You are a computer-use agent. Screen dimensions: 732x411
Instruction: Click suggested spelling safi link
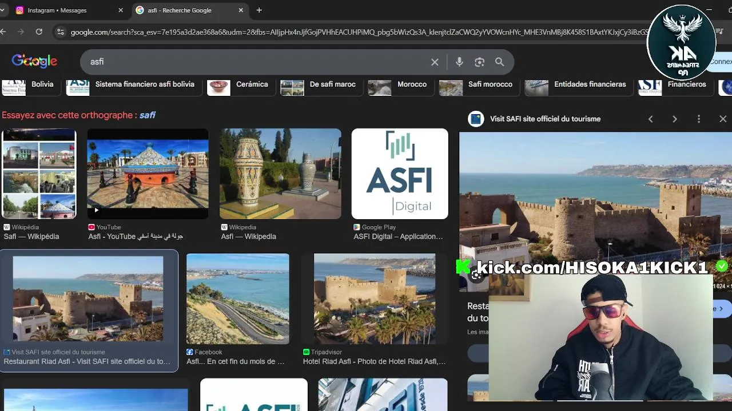click(148, 115)
